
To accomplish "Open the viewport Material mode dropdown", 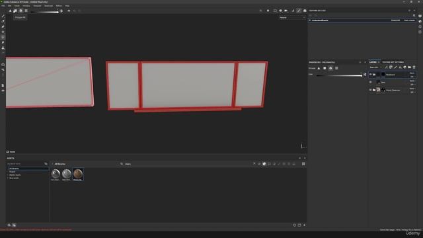I will pos(292,18).
